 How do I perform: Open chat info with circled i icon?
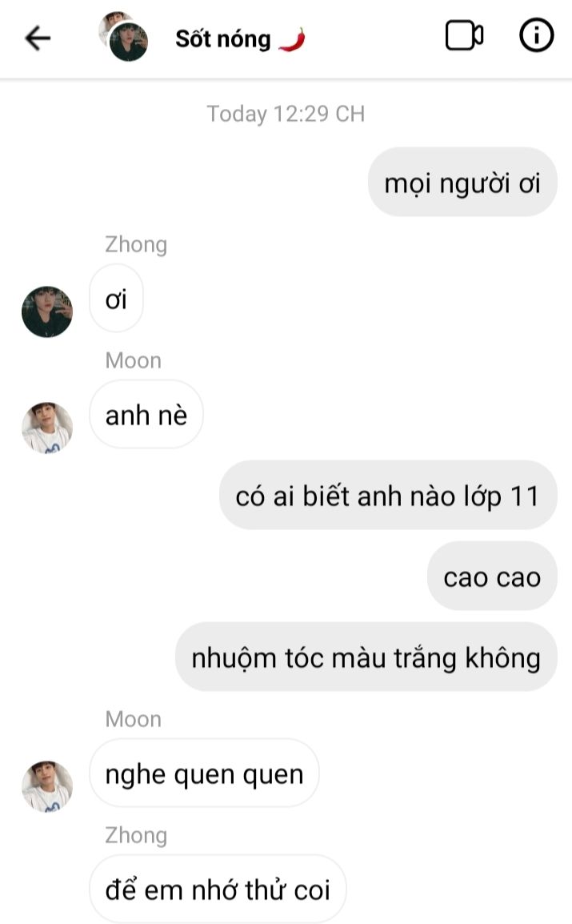point(536,35)
